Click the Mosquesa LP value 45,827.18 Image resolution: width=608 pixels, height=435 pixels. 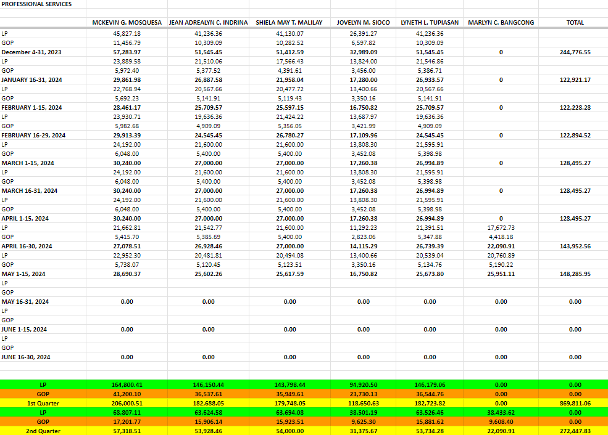[x=127, y=34]
